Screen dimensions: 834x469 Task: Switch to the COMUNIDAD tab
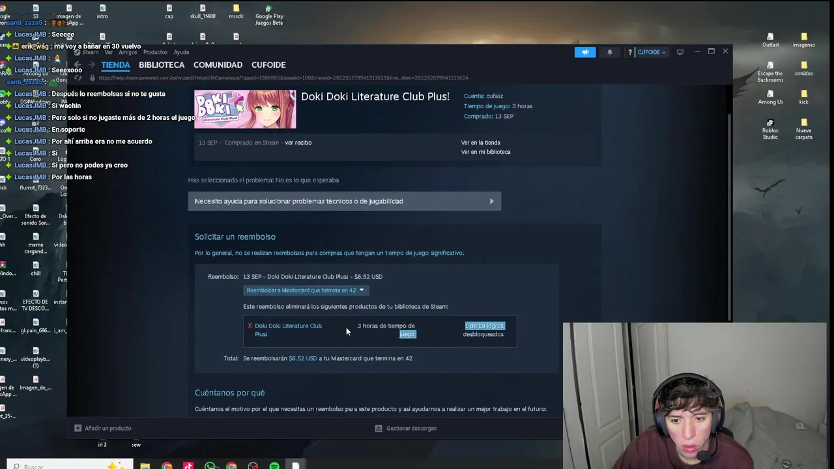point(218,64)
